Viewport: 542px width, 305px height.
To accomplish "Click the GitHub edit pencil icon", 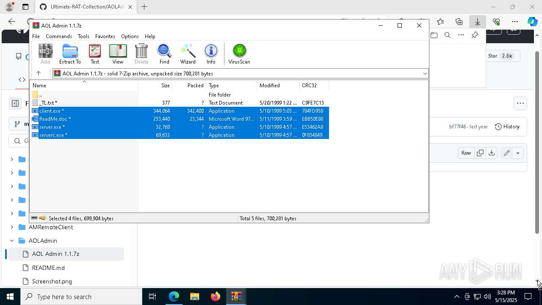I will coord(506,153).
